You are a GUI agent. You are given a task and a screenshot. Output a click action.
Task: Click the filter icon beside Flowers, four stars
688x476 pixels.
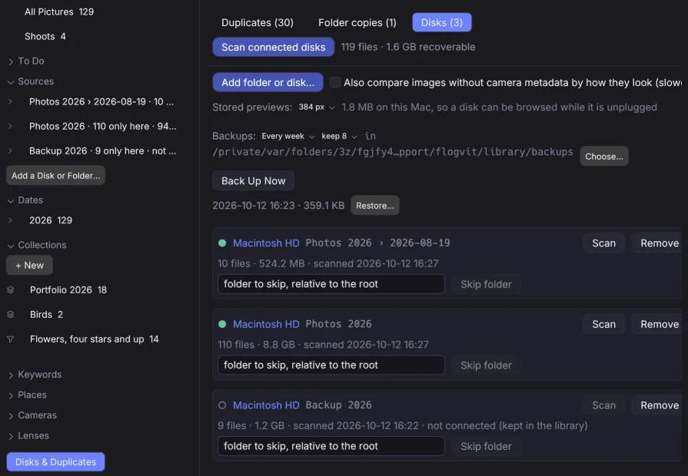coord(11,339)
